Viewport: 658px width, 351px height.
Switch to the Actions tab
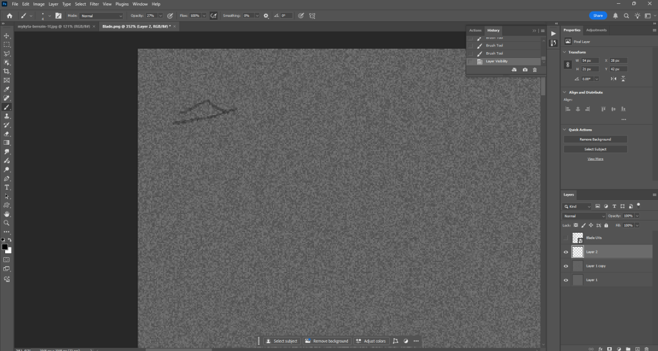(x=475, y=30)
